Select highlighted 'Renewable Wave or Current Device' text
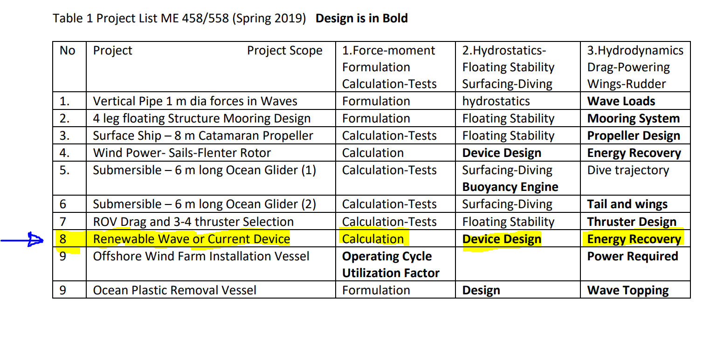 tap(191, 239)
